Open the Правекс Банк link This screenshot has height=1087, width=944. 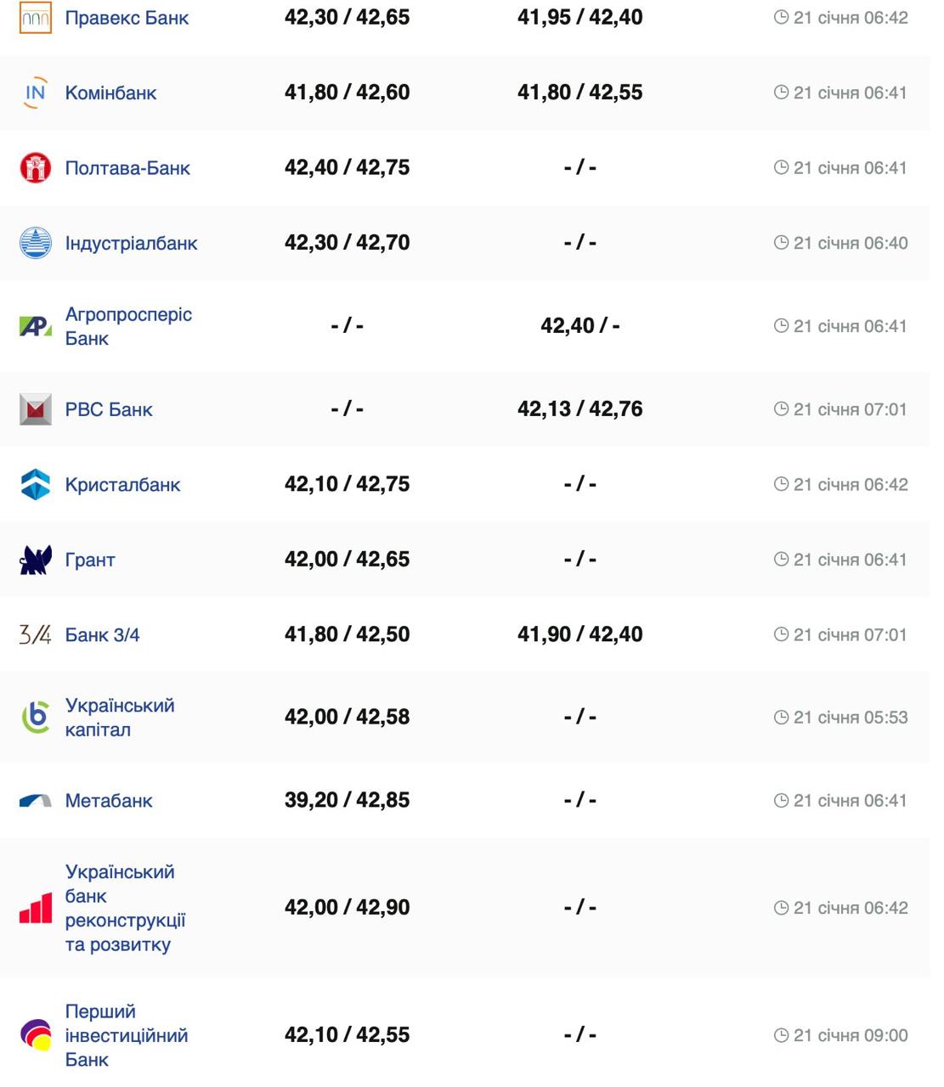127,18
